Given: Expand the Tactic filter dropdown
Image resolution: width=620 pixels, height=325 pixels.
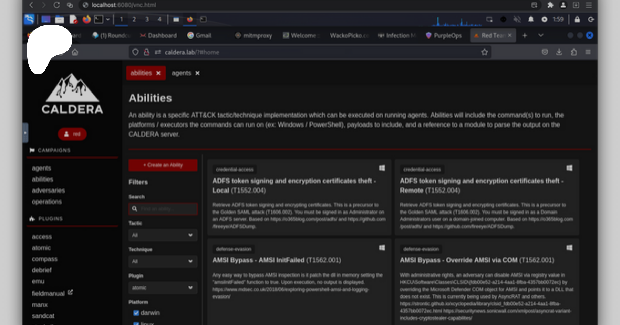Looking at the screenshot, I should coord(163,235).
